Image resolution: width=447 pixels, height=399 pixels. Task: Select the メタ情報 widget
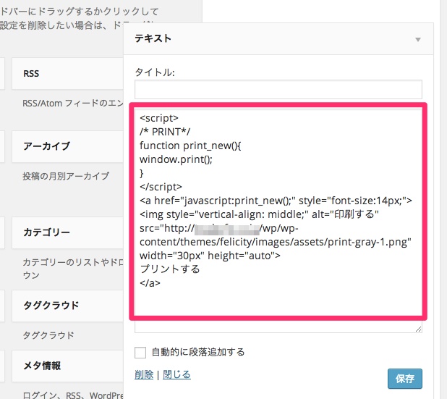tap(67, 366)
